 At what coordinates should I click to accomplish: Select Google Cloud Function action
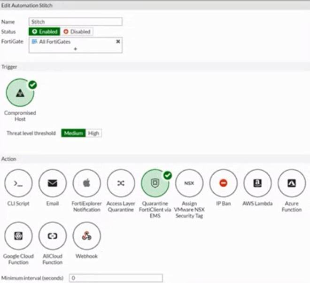(18, 236)
